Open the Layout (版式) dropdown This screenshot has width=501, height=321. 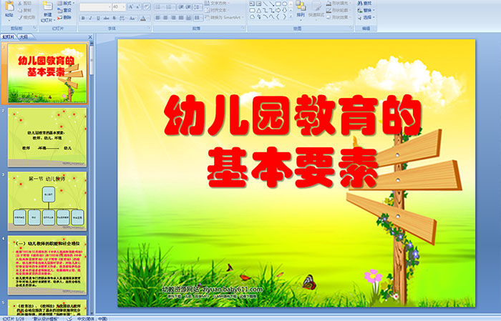point(66,3)
